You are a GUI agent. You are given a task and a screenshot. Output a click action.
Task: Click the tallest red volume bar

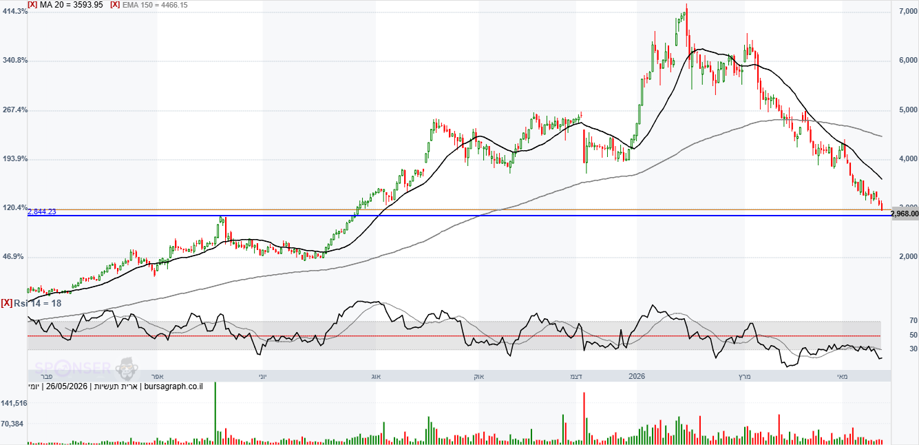pos(584,418)
